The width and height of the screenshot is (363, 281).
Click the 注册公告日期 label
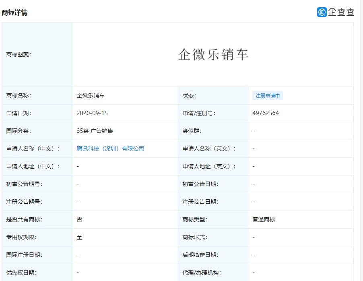tap(200, 202)
